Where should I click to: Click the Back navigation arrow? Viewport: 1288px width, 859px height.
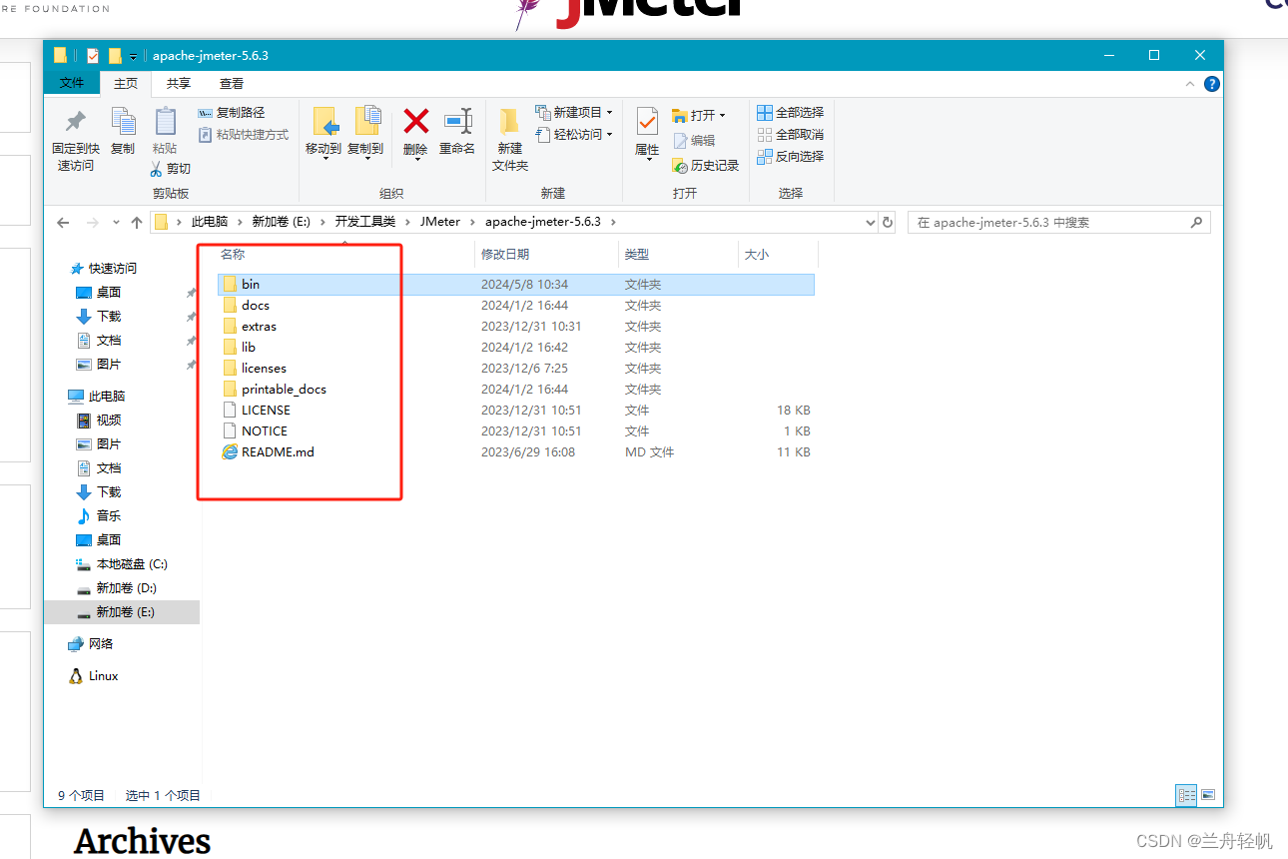click(x=63, y=223)
